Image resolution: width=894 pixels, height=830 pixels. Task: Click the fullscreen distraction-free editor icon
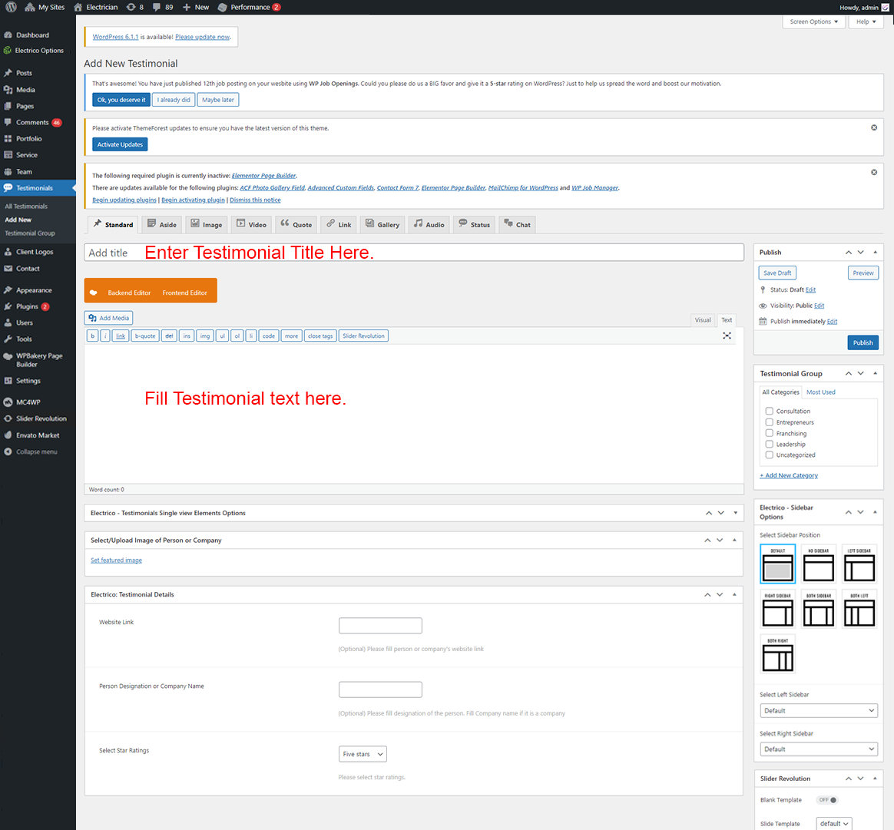727,336
